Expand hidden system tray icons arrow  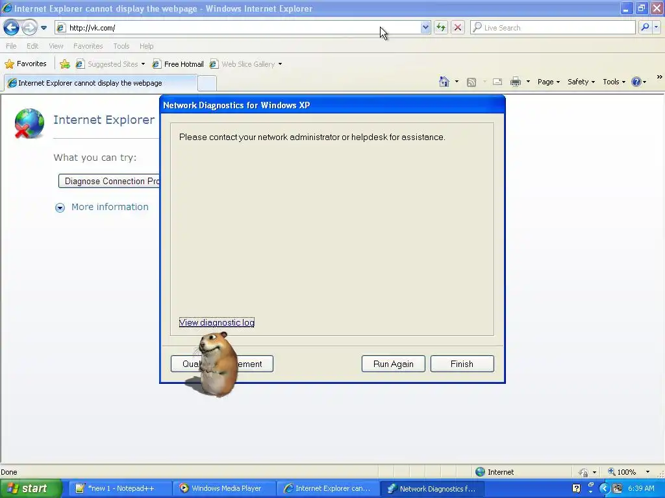(605, 489)
